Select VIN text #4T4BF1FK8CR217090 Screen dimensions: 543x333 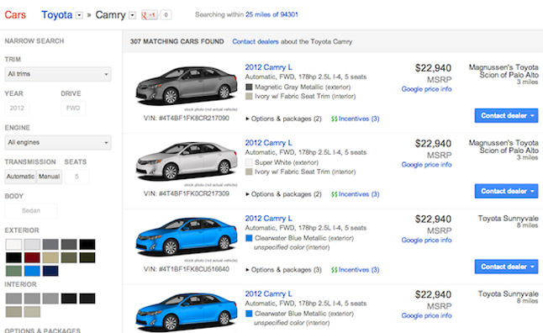(x=187, y=119)
